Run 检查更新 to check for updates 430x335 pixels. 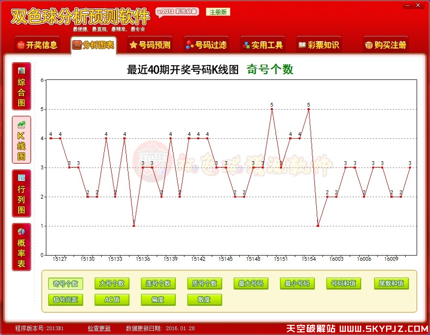99,328
